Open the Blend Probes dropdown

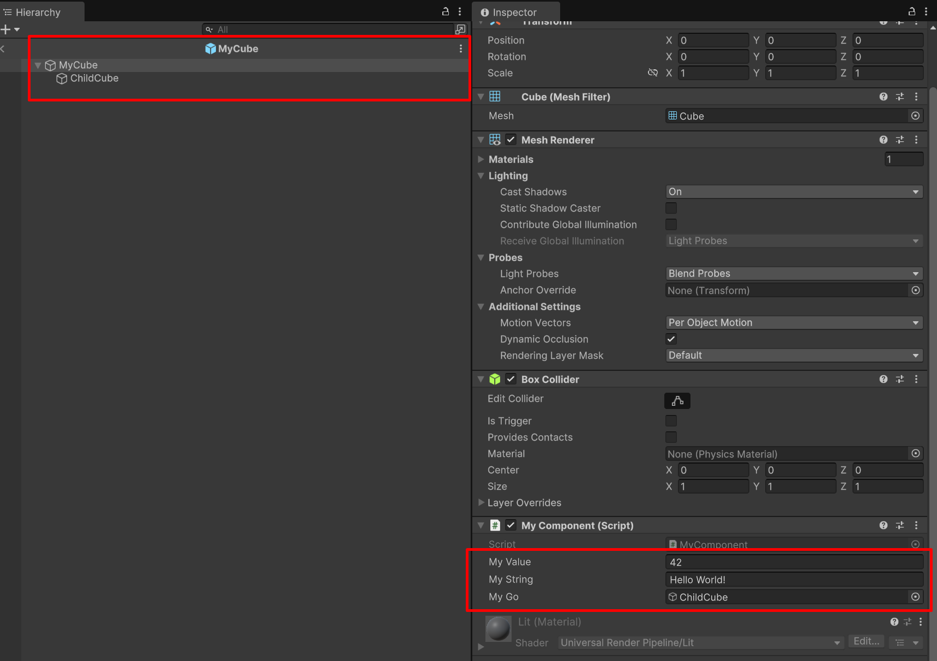[794, 273]
